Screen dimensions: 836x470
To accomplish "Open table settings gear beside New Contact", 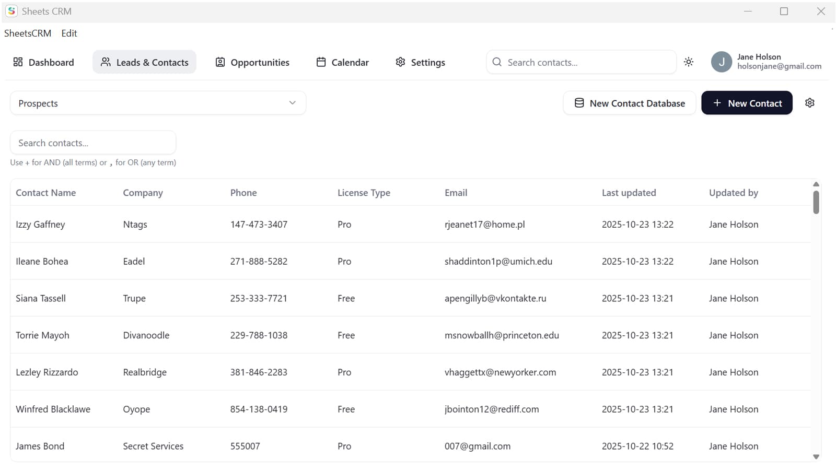I will (810, 103).
